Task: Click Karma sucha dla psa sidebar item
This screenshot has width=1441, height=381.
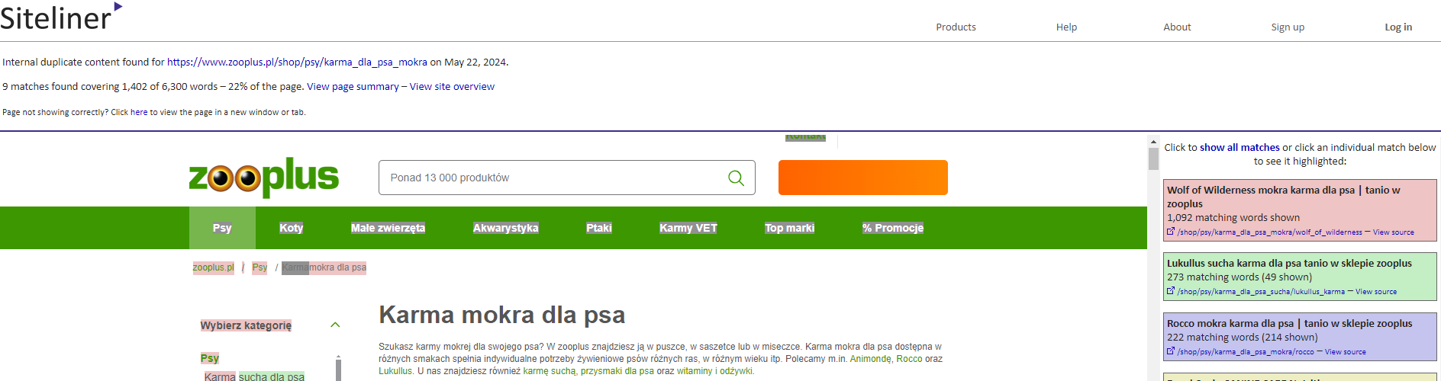Action: coord(254,376)
